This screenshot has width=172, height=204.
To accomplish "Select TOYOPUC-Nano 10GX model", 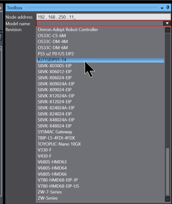I will coord(100,144).
